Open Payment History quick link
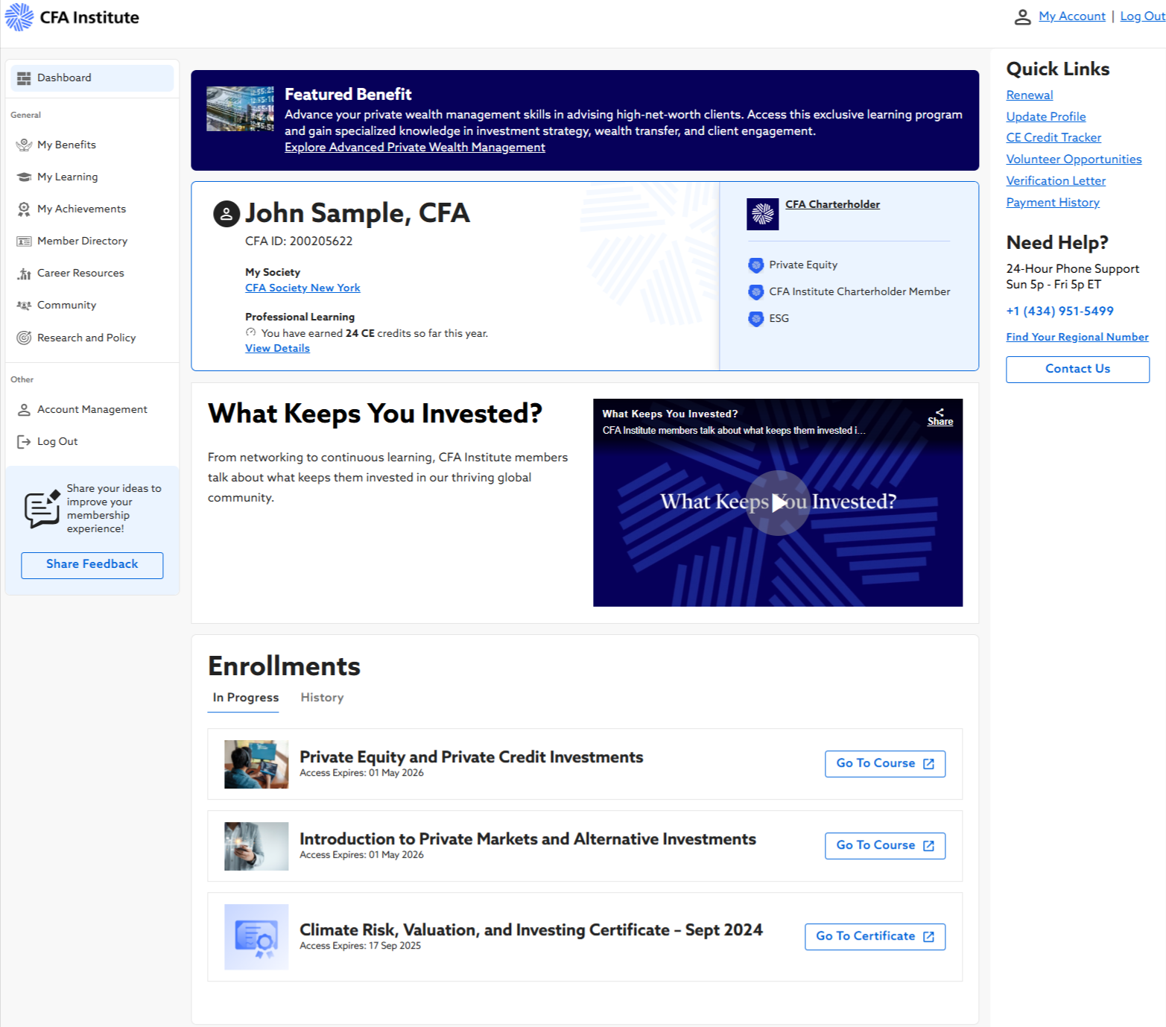Image resolution: width=1166 pixels, height=1027 pixels. pyautogui.click(x=1052, y=203)
